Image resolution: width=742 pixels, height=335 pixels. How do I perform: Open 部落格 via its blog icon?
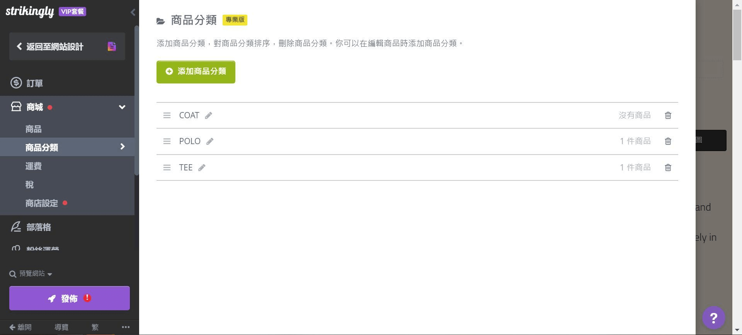coord(16,227)
